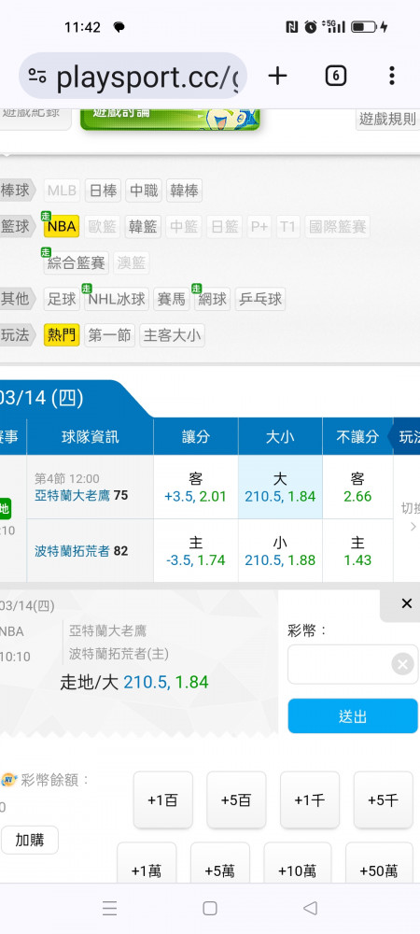
Task: Click the 彩幣 amount input field
Action: [x=353, y=664]
